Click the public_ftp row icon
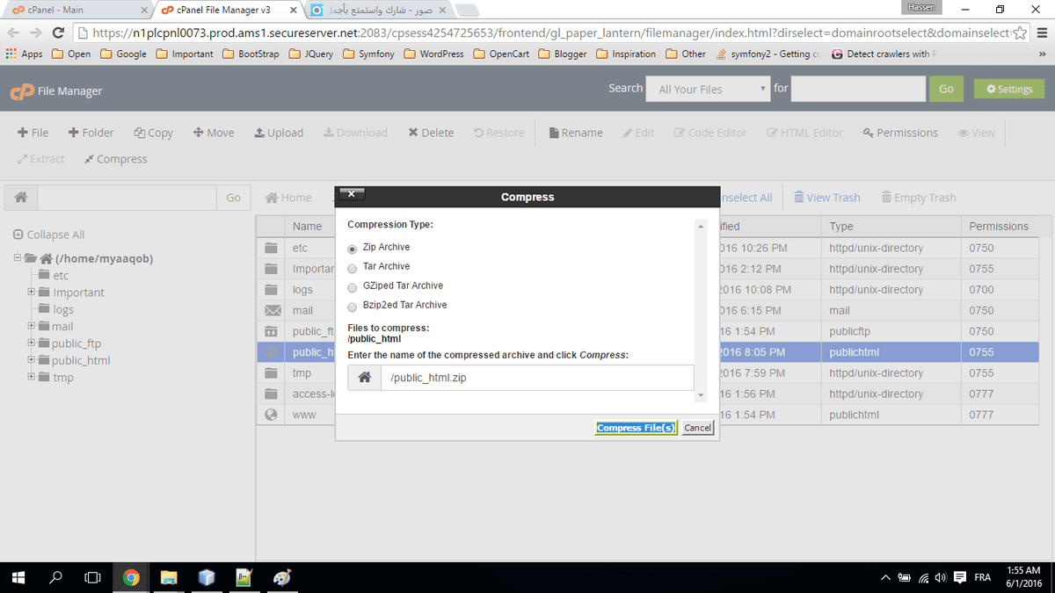This screenshot has height=593, width=1055. 272,331
